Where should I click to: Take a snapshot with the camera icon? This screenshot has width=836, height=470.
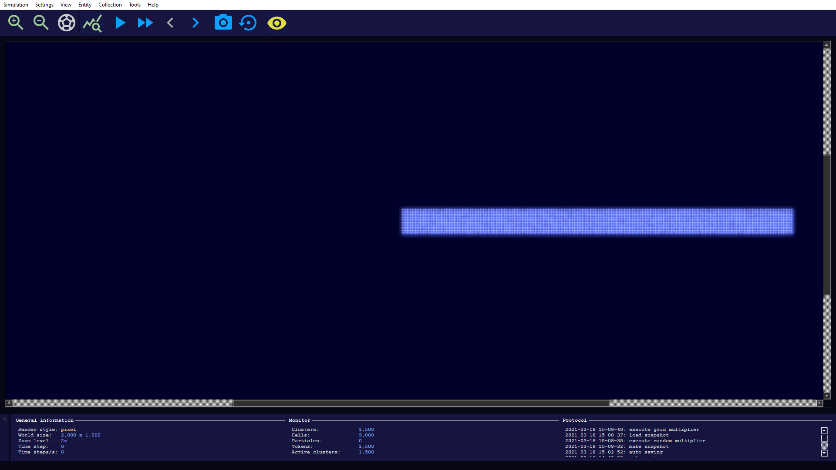click(223, 23)
